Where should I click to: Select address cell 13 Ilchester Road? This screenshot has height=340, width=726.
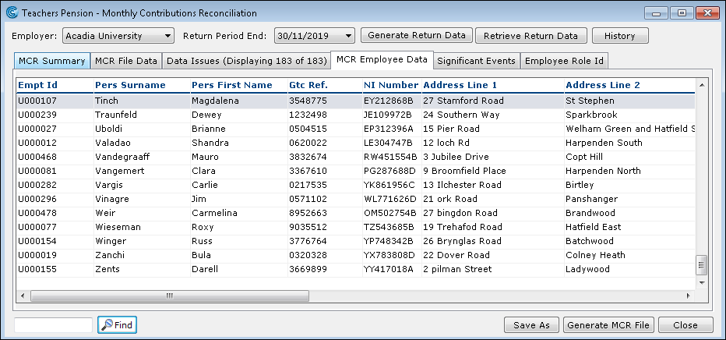(492, 185)
